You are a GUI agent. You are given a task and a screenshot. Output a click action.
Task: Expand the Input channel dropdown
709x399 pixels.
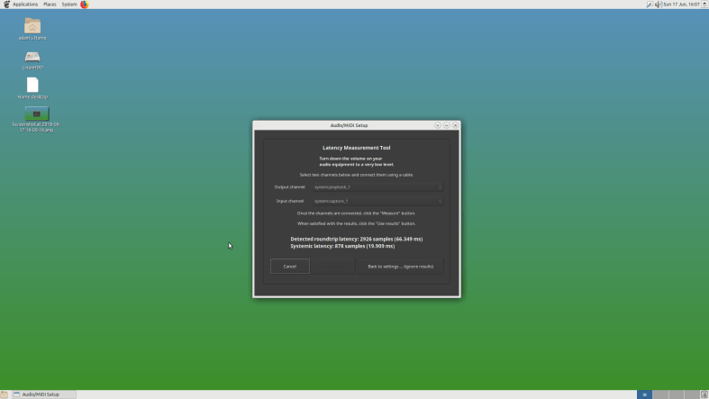pyautogui.click(x=377, y=201)
